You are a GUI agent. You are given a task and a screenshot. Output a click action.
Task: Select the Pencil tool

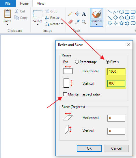pos(70,14)
